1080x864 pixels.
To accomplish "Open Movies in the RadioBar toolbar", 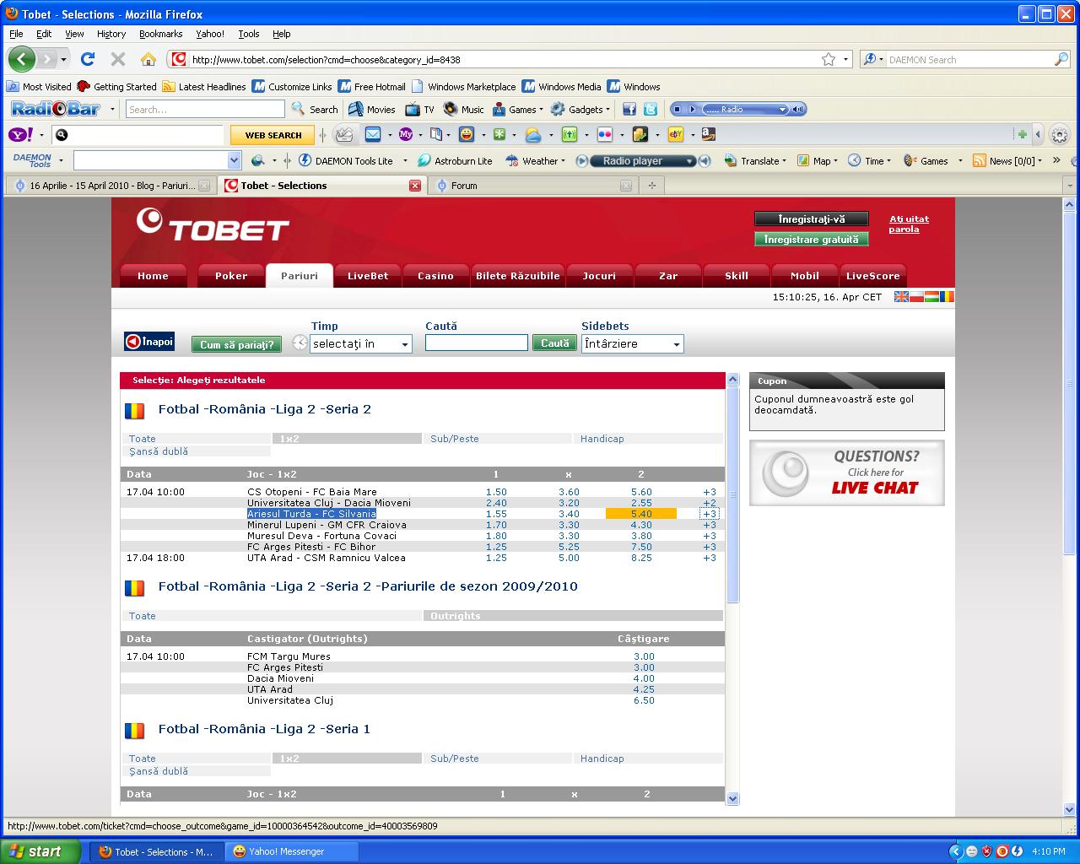I will pyautogui.click(x=372, y=109).
